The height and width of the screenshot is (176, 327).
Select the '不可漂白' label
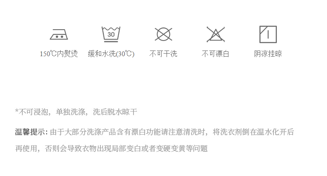pyautogui.click(x=215, y=54)
